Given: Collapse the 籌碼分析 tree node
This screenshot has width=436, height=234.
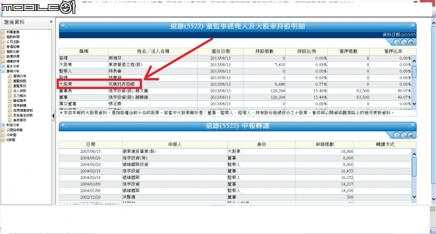Looking at the screenshot, I should point(3,71).
